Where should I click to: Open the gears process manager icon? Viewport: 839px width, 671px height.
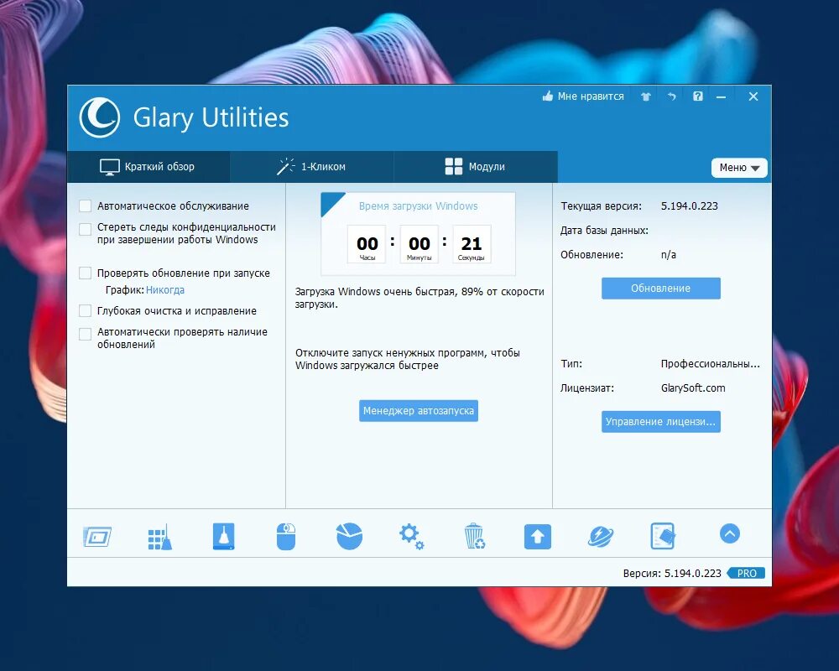click(411, 536)
